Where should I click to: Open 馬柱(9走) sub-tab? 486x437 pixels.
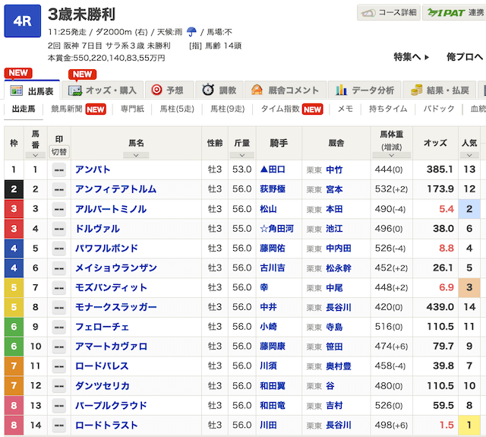(228, 109)
